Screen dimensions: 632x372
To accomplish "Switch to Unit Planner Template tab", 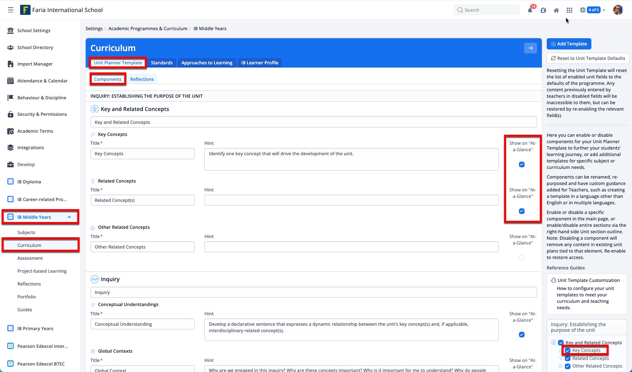I will [x=118, y=63].
